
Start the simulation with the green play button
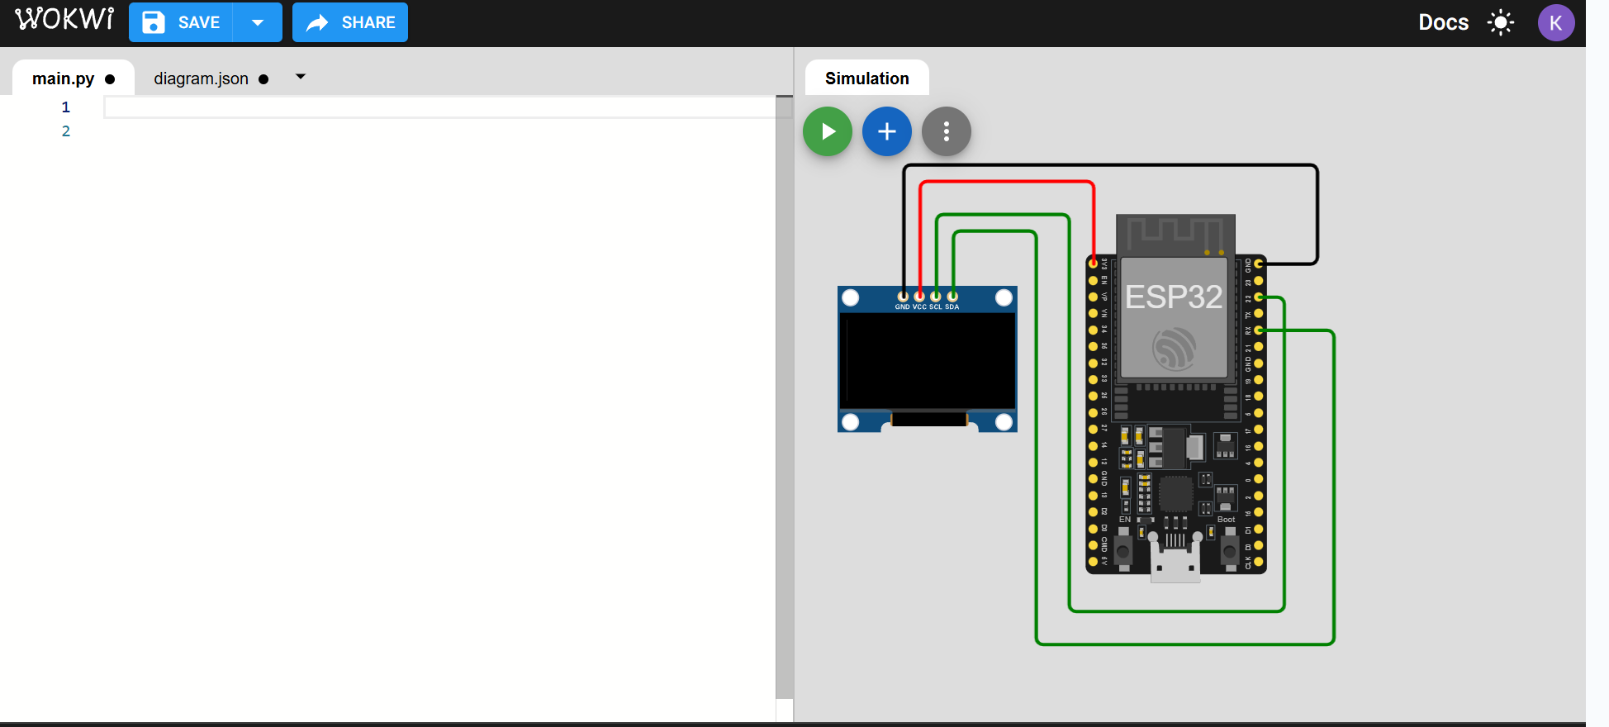pyautogui.click(x=828, y=131)
